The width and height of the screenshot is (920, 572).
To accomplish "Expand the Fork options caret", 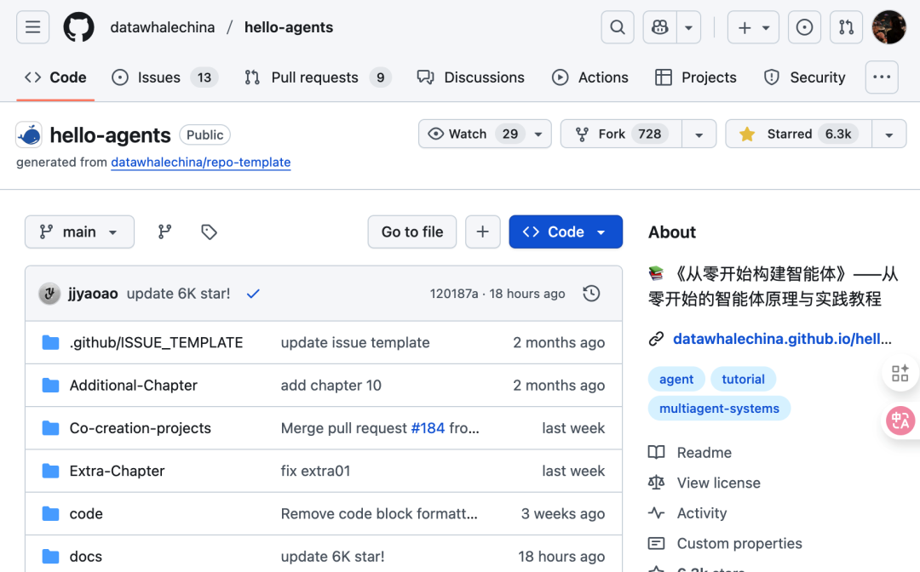I will 698,134.
